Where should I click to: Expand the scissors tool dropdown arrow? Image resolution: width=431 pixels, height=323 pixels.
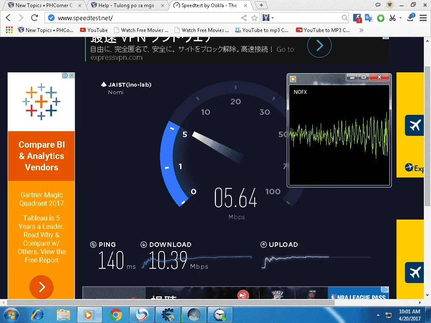[400, 18]
